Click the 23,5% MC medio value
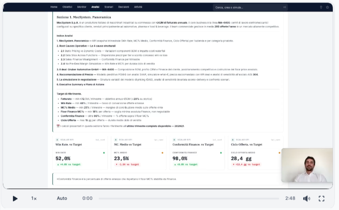 pos(121,158)
